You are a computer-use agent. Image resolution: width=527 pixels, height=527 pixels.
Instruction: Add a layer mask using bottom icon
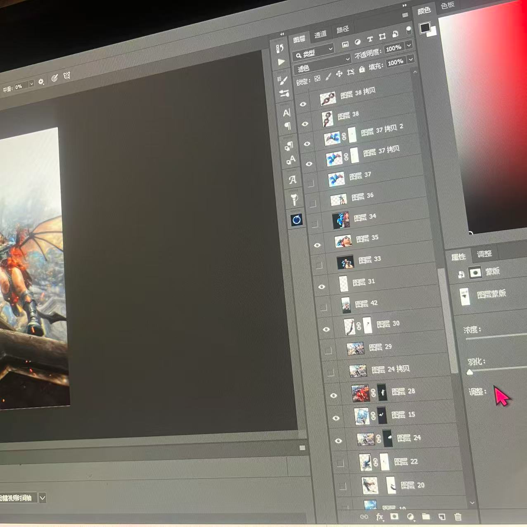(x=394, y=517)
